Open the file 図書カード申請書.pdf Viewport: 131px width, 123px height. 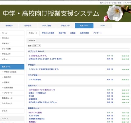37,93
